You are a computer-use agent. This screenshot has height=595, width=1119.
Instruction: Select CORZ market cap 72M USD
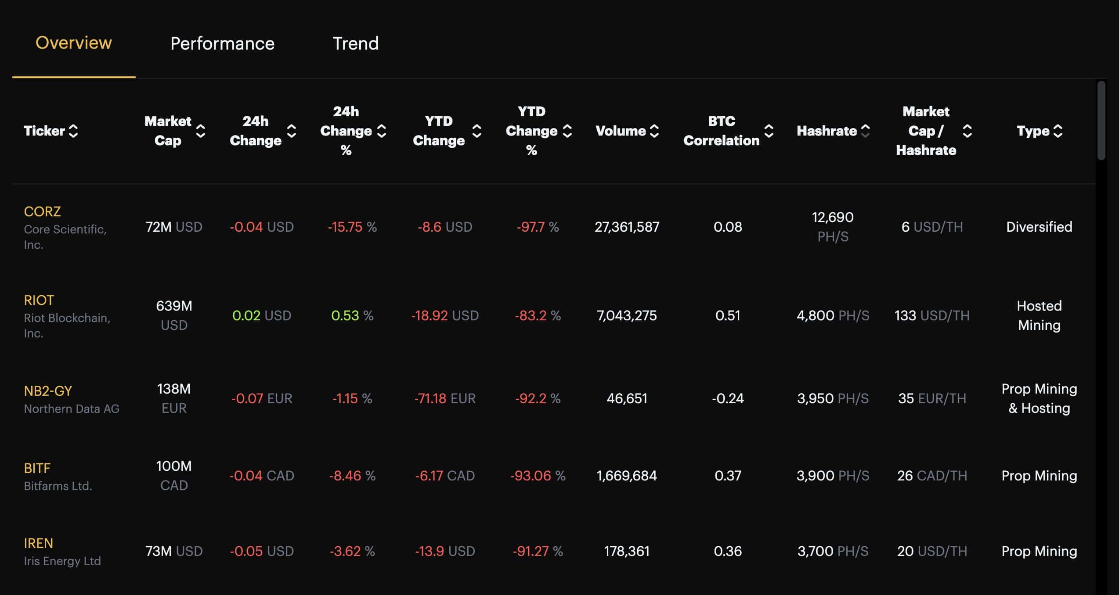(x=174, y=227)
